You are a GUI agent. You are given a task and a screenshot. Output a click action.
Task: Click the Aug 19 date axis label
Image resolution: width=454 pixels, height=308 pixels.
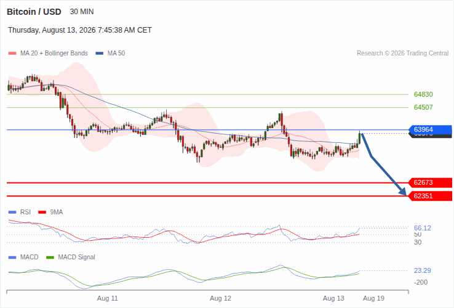[374, 298]
